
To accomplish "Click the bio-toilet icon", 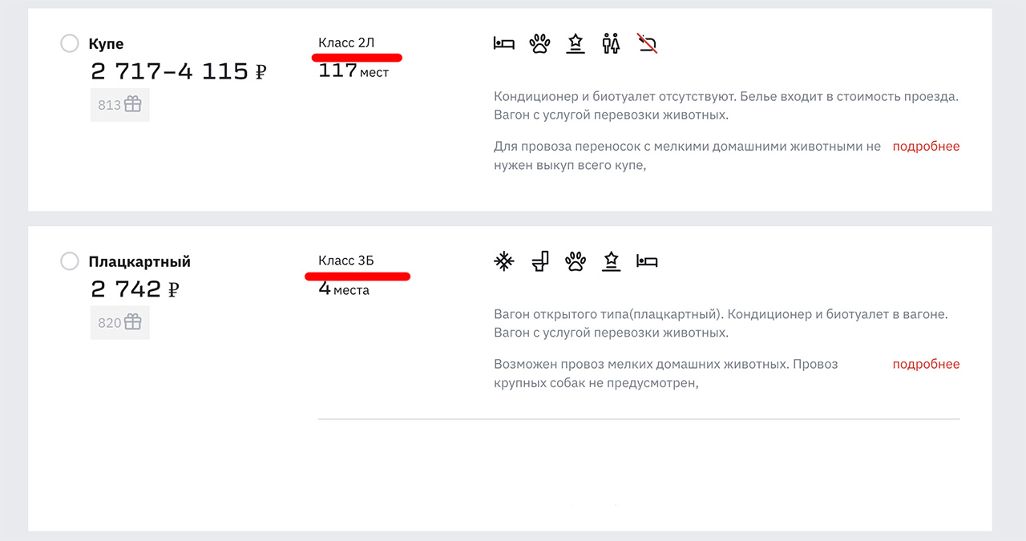I will 540,261.
